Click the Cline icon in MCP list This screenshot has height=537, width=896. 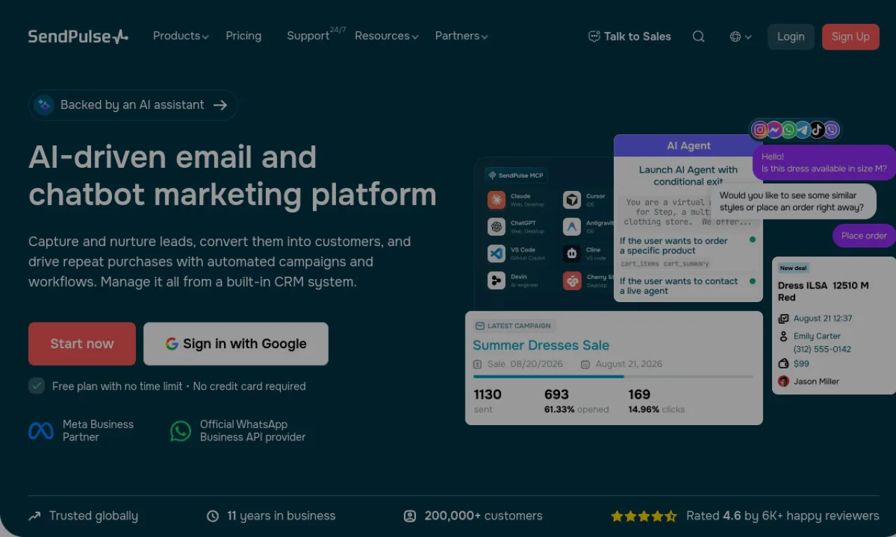coord(572,253)
